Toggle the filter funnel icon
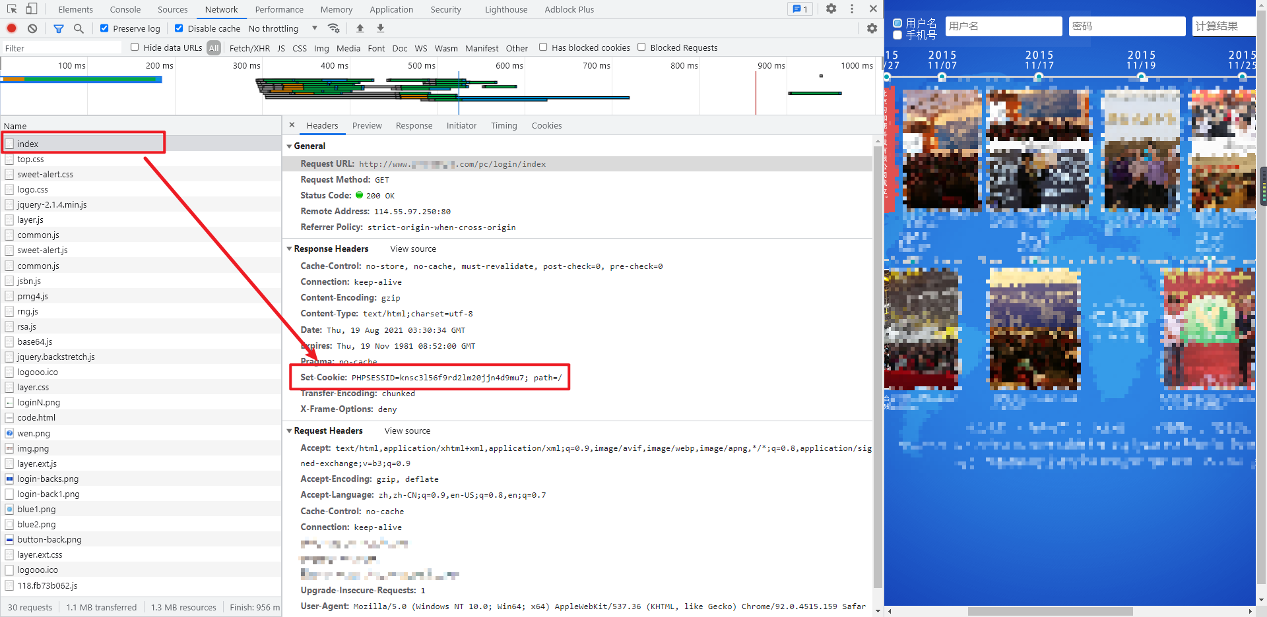Image resolution: width=1267 pixels, height=617 pixels. 59,28
